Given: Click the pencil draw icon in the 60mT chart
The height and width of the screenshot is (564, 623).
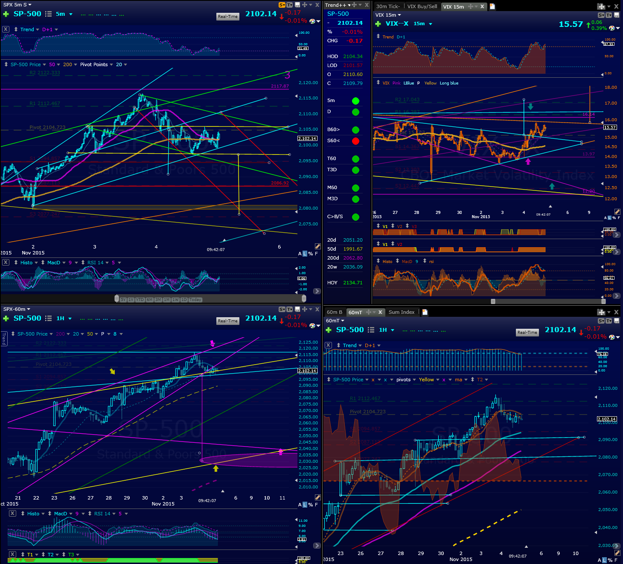Looking at the screenshot, I should click(617, 553).
